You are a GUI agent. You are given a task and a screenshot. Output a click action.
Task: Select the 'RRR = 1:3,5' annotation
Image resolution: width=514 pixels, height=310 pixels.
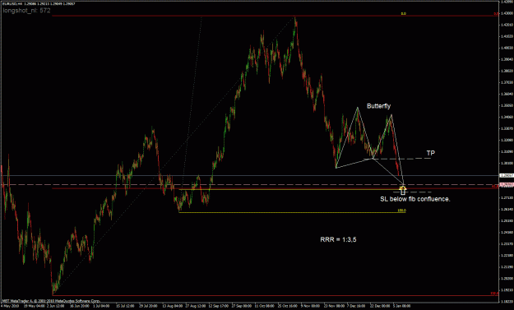(x=338, y=239)
